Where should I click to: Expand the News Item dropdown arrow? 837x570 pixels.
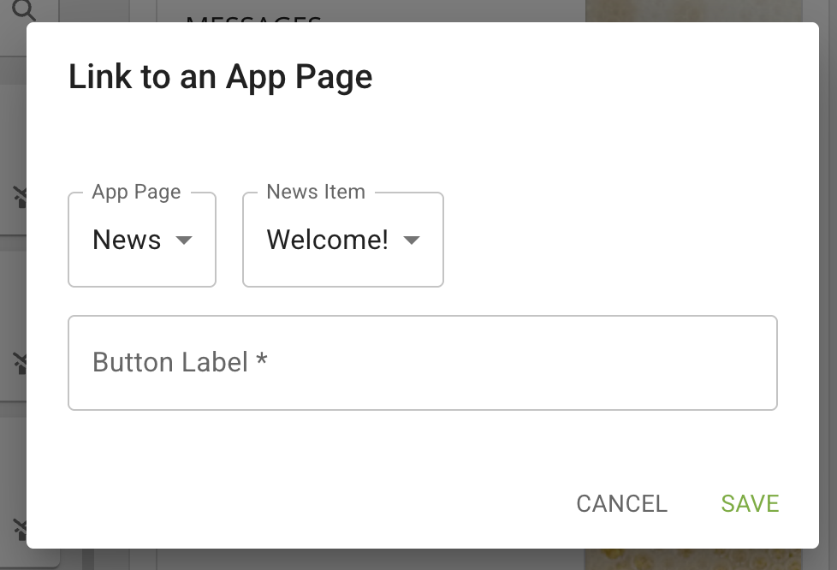411,240
